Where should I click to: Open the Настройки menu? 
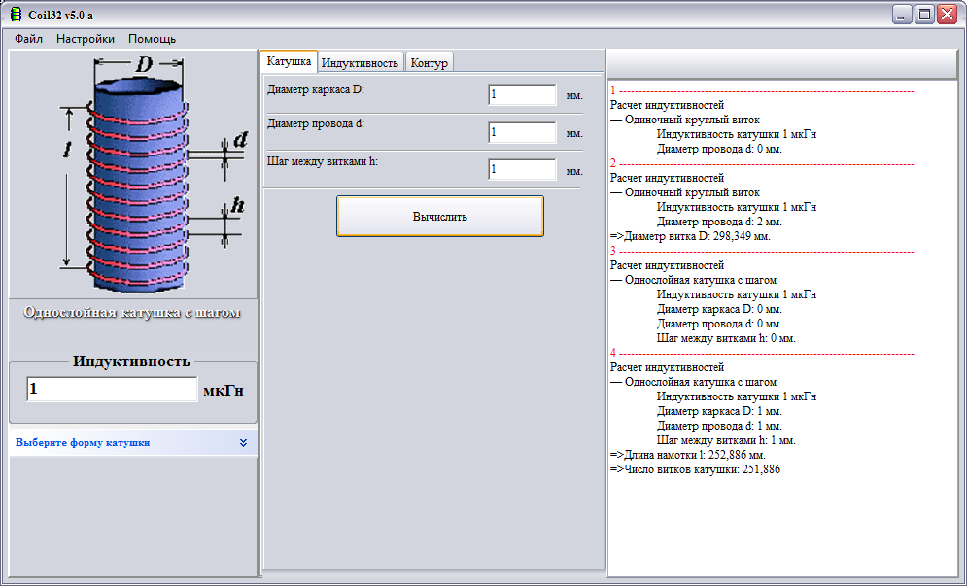86,39
